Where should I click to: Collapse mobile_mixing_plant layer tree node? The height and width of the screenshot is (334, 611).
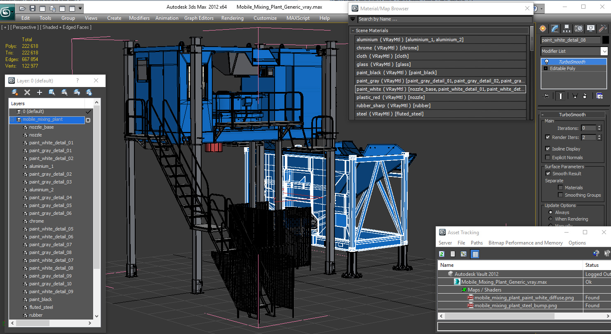click(x=12, y=120)
